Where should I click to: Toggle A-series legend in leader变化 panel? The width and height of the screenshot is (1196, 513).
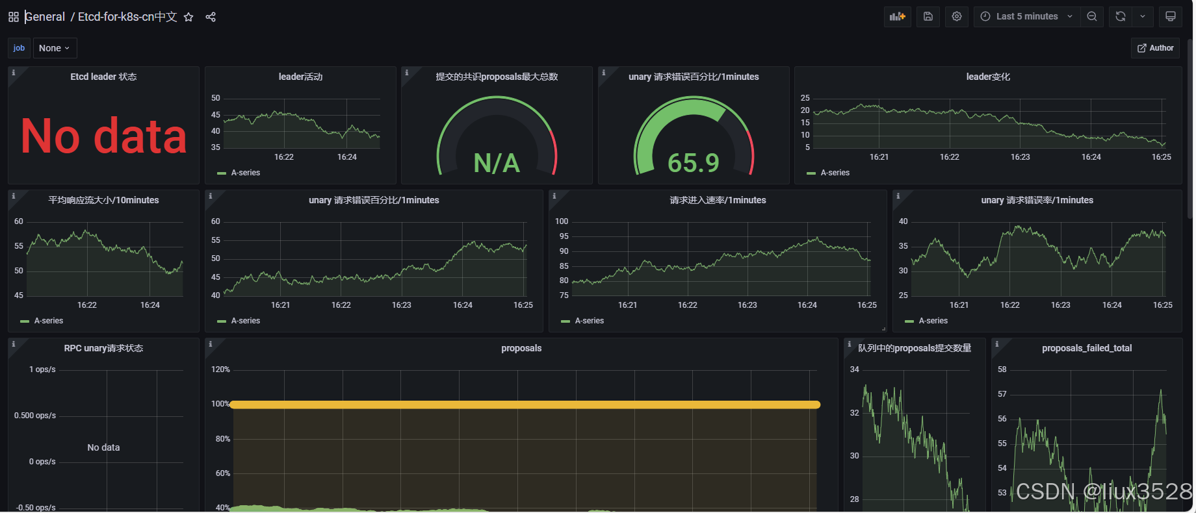[x=835, y=173]
